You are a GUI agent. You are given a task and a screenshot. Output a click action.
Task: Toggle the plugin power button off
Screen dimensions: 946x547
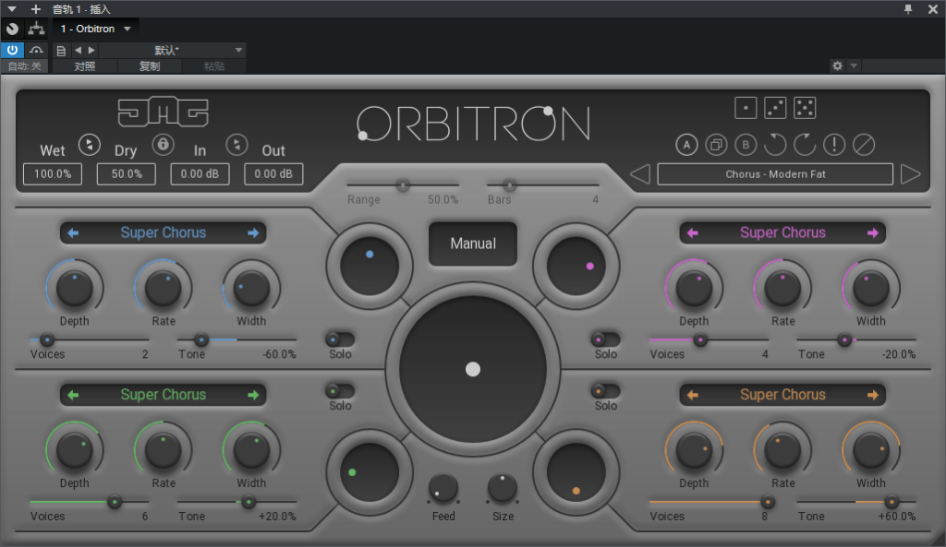point(12,50)
